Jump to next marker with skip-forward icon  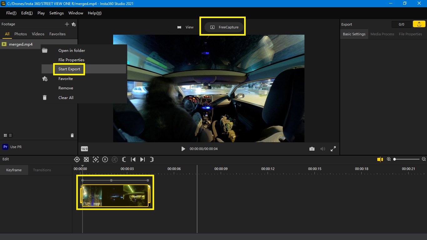pos(143,159)
